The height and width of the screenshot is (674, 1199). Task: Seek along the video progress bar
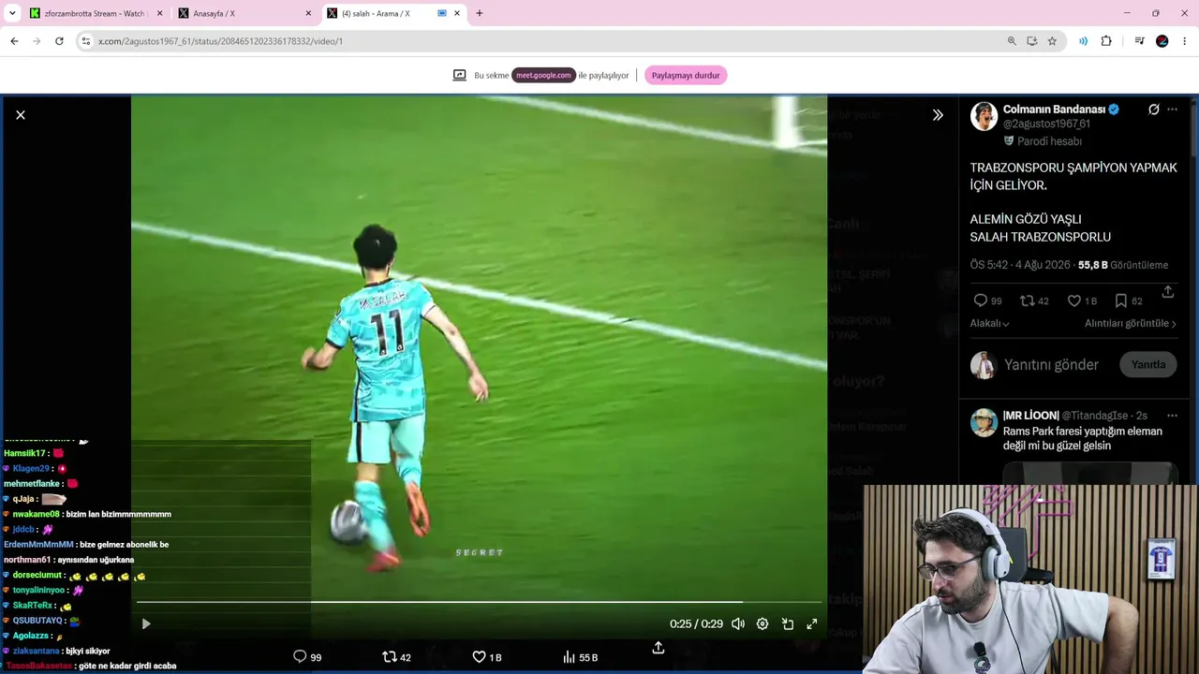tap(479, 602)
